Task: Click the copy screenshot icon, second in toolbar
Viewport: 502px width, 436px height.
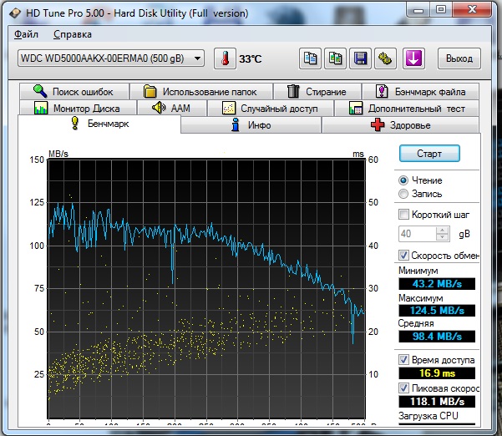Action: [x=335, y=58]
